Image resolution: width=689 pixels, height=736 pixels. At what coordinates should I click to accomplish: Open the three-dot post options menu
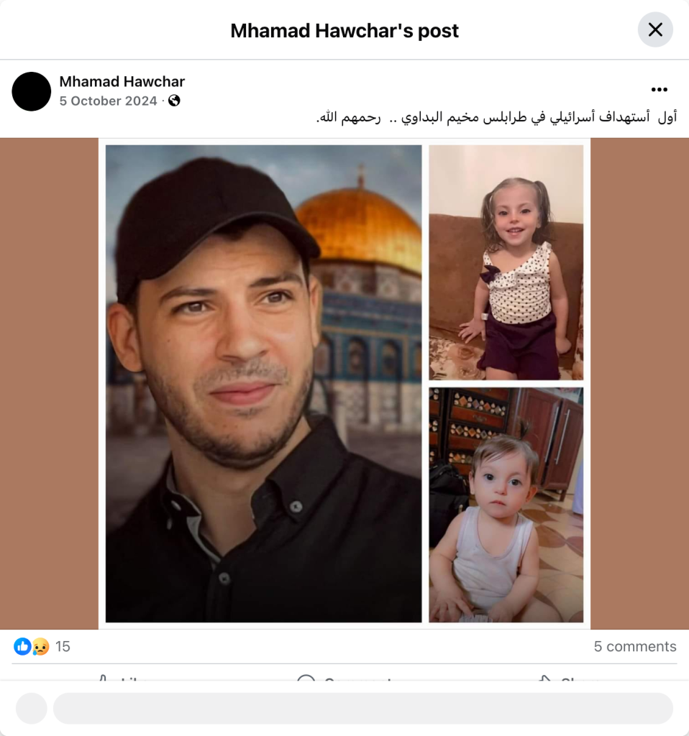pyautogui.click(x=660, y=90)
